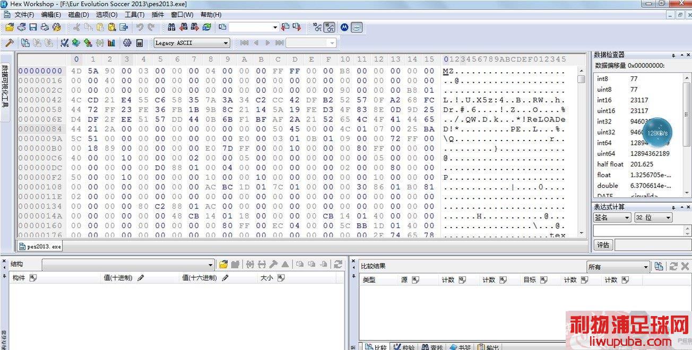Open the 工具(T) menu

pos(135,14)
